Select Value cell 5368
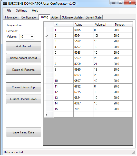 pos(83,53)
